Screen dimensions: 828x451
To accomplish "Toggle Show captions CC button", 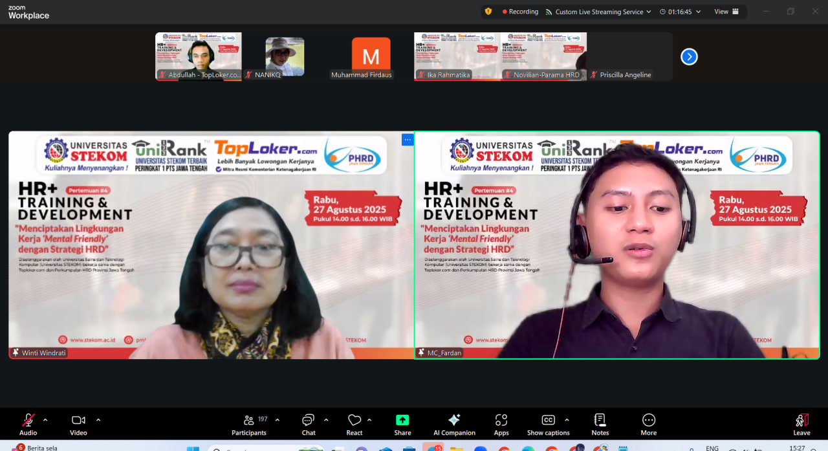I will coord(549,420).
